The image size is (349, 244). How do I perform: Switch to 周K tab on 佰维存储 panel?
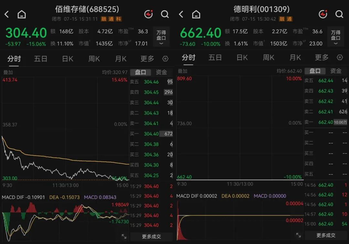coord(94,59)
